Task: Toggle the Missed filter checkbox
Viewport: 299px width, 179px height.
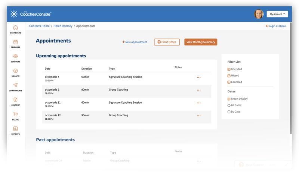Action: point(229,76)
